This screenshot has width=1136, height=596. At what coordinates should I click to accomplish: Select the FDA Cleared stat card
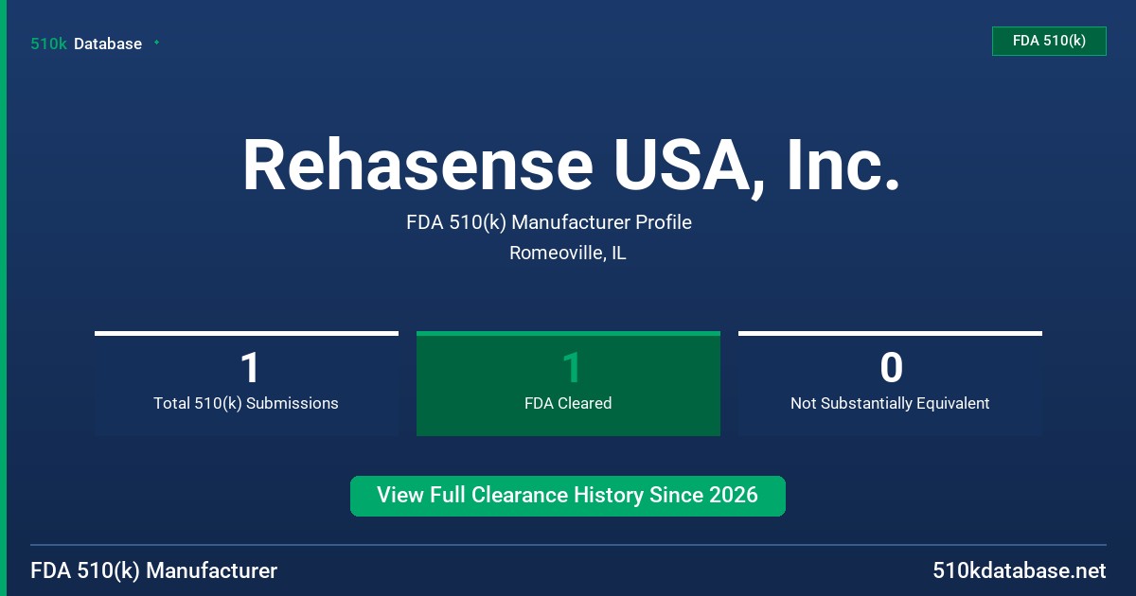coord(568,383)
